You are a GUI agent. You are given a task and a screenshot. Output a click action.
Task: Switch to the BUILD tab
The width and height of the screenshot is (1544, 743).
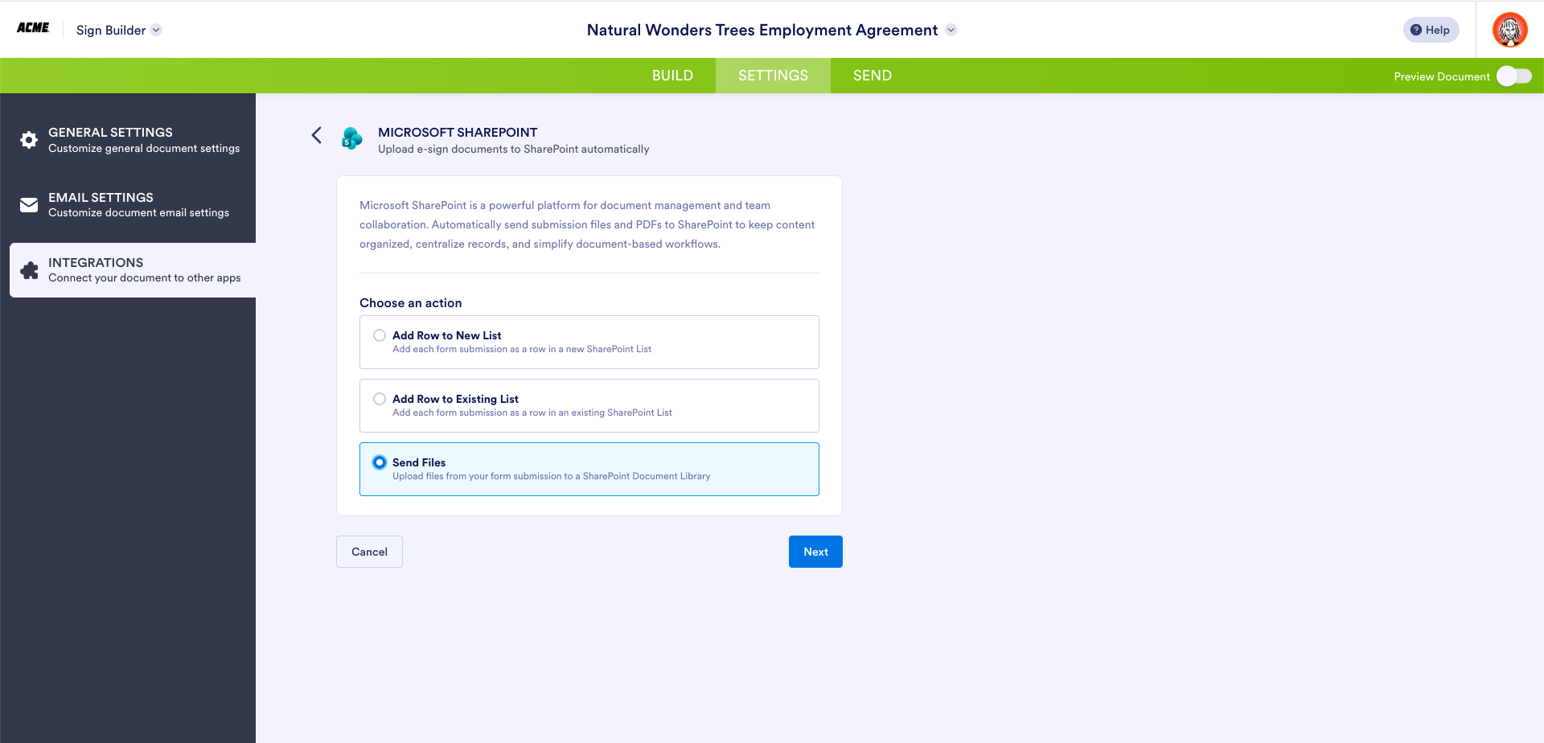click(673, 75)
